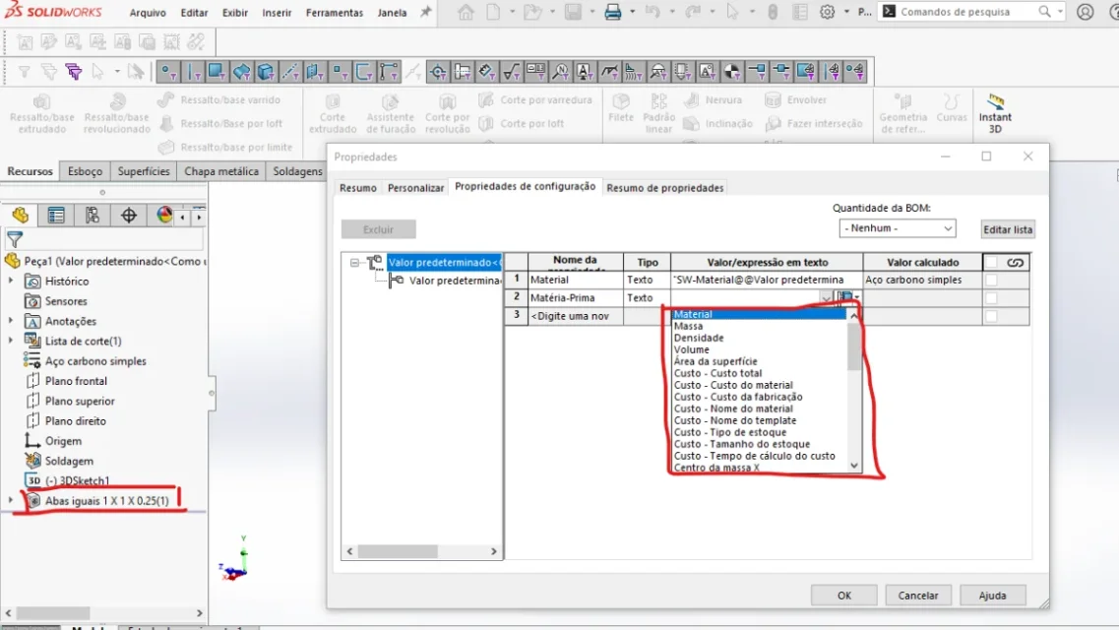This screenshot has width=1119, height=630.
Task: Click the OK button
Action: pos(844,595)
